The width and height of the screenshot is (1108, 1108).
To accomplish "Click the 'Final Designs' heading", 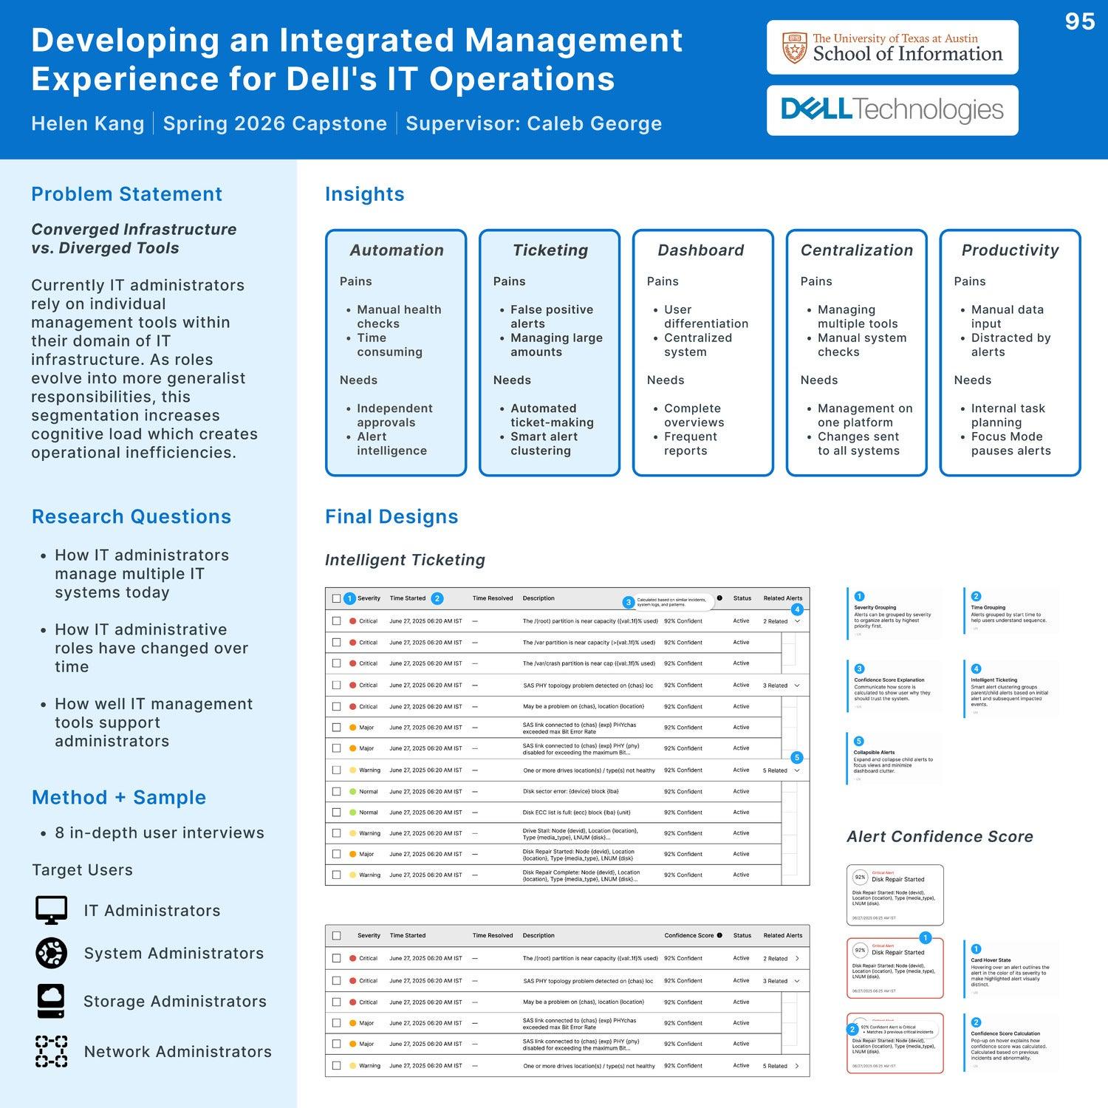I will click(391, 517).
